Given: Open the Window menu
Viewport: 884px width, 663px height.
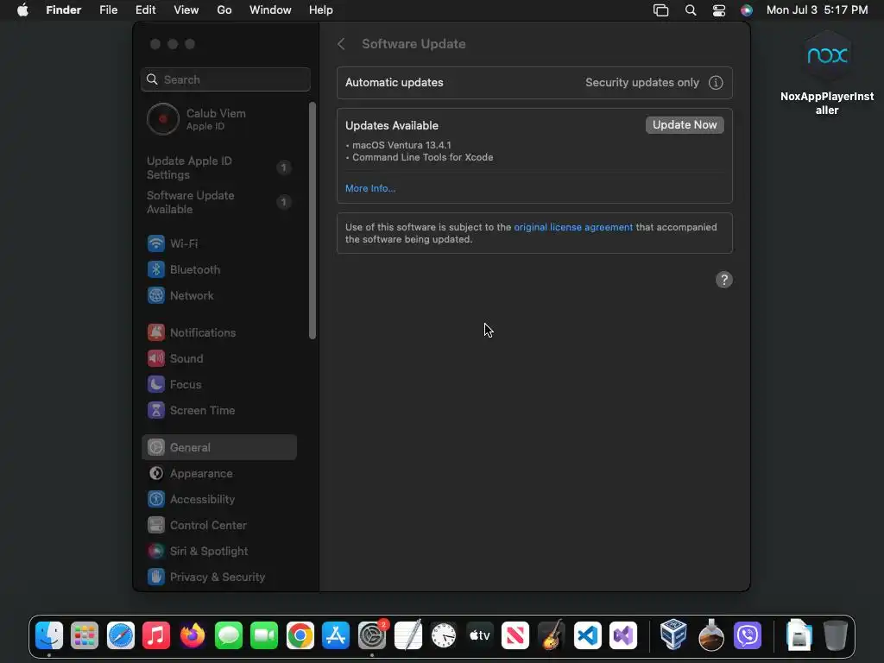Looking at the screenshot, I should click(270, 10).
